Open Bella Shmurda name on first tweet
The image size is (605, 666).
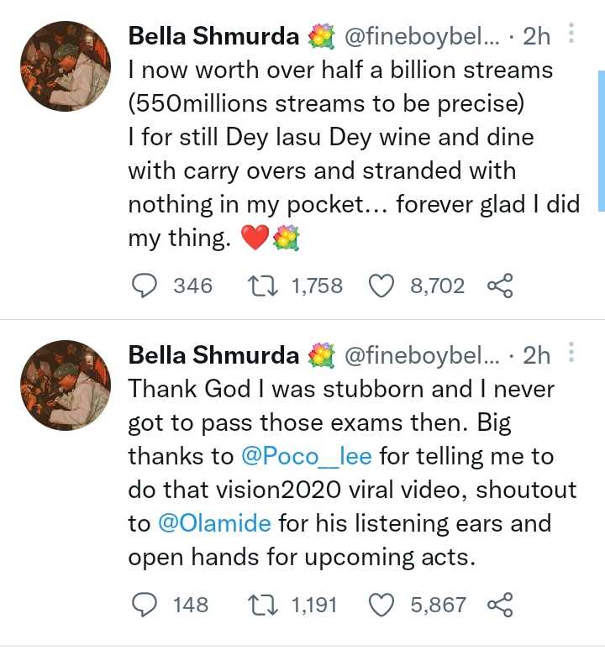pyautogui.click(x=213, y=36)
